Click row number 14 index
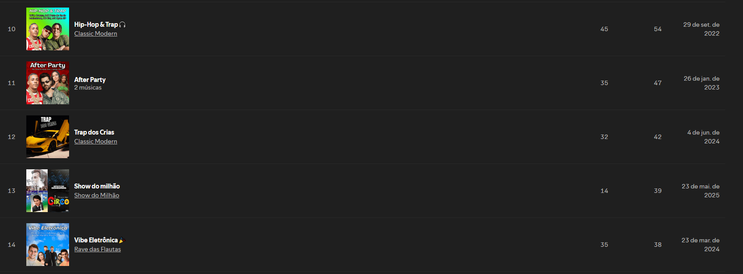 tap(12, 245)
